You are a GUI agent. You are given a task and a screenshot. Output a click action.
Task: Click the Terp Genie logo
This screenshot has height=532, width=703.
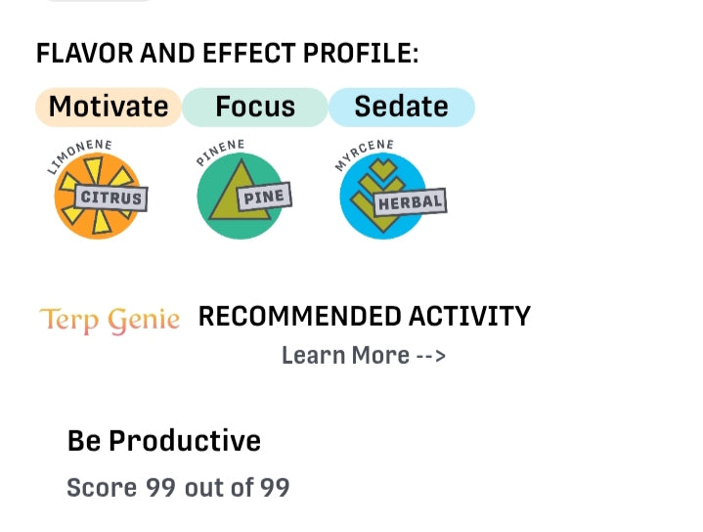pos(110,319)
